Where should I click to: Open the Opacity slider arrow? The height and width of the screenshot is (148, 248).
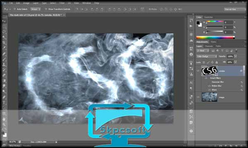[236, 56]
